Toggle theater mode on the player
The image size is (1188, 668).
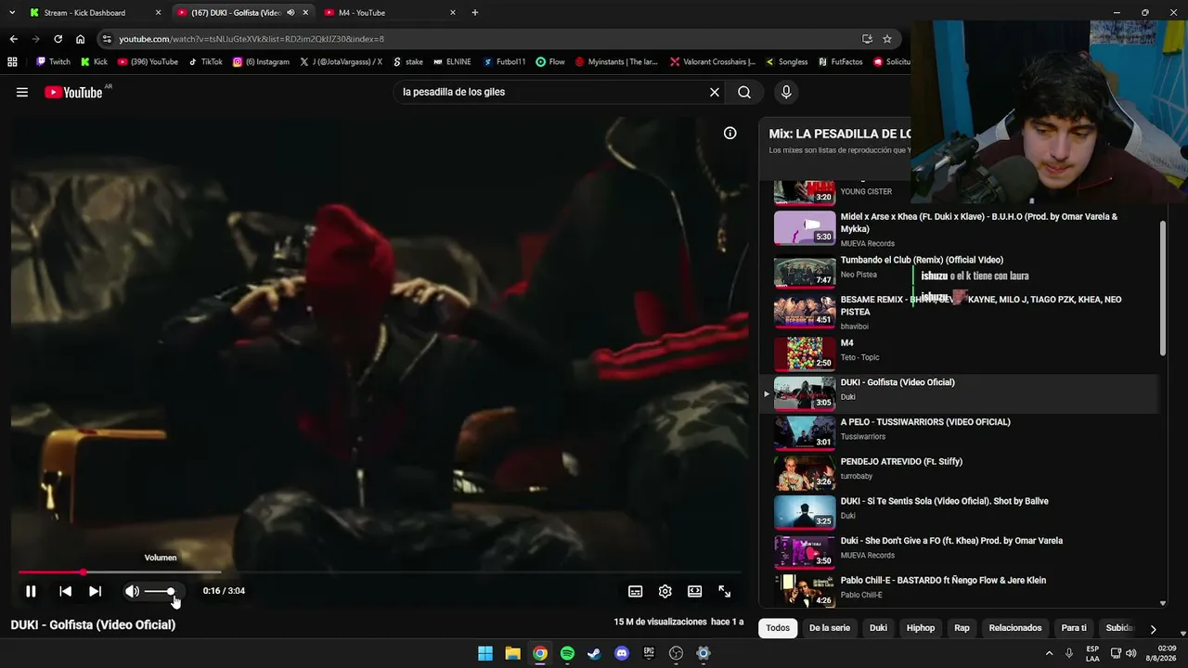click(694, 591)
